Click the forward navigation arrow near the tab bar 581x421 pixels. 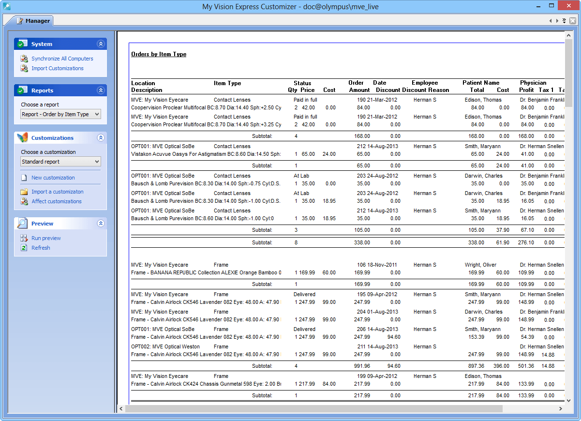point(556,21)
